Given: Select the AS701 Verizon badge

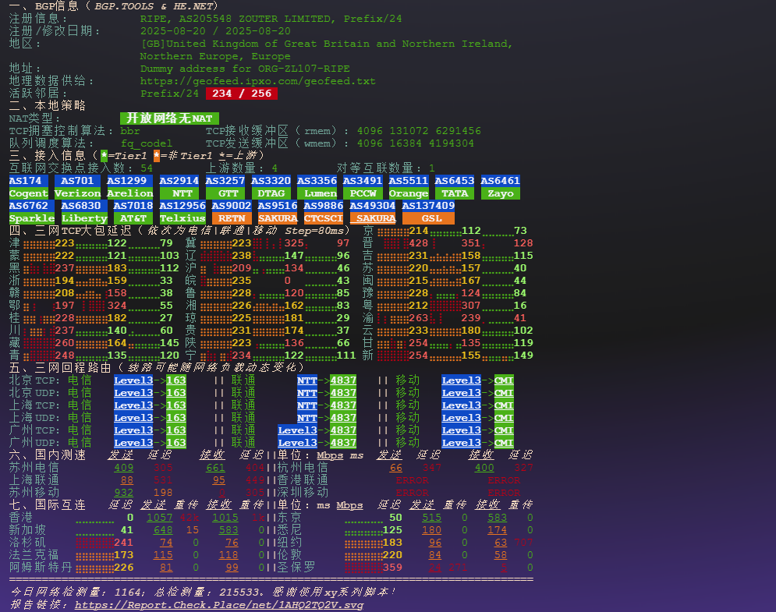Looking at the screenshot, I should tap(77, 187).
